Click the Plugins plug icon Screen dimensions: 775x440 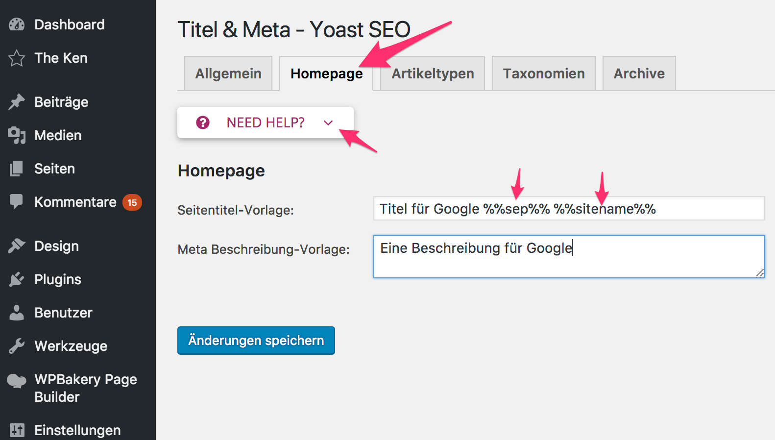pyautogui.click(x=17, y=279)
